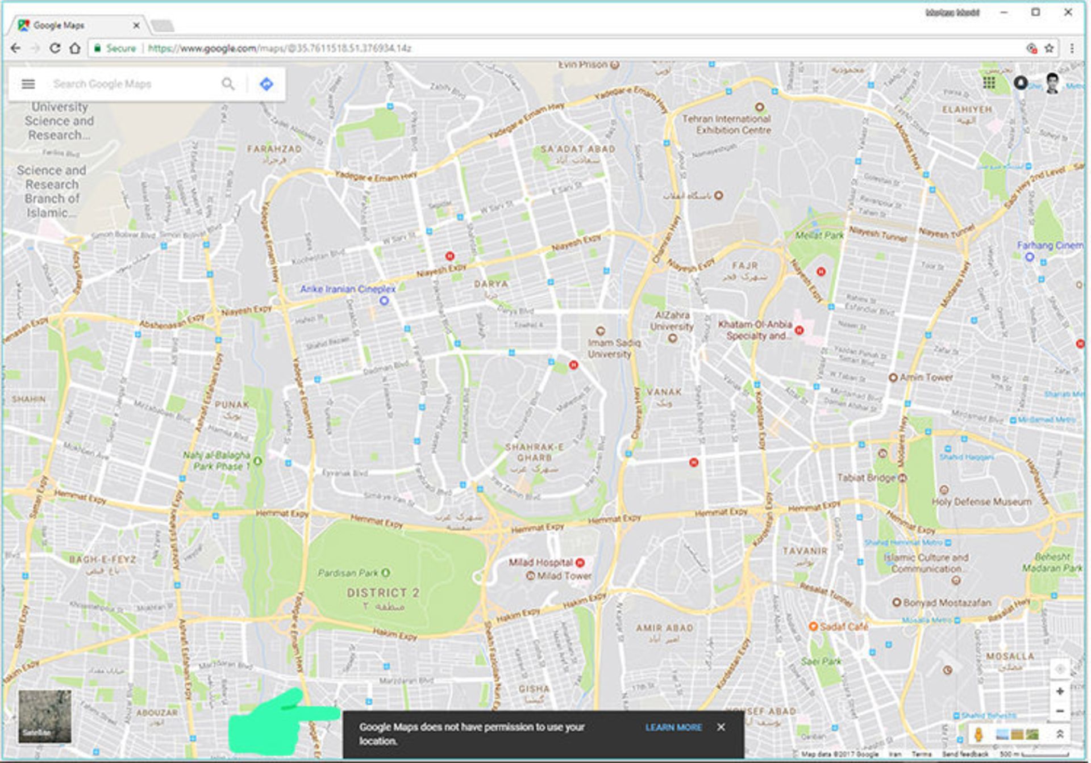Switch to Satellite view thumbnail

(45, 716)
